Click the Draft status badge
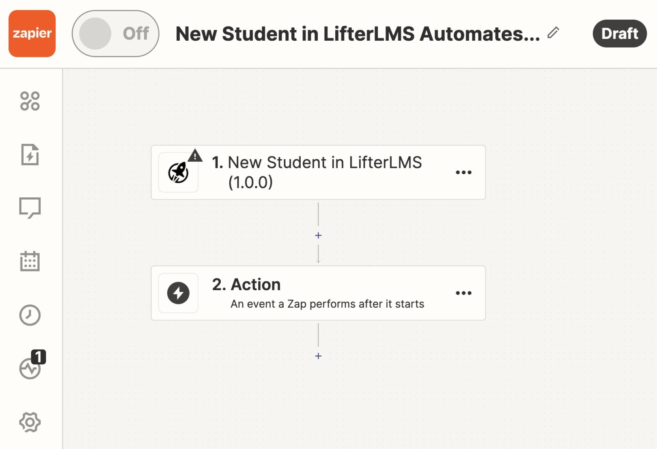This screenshot has width=657, height=449. [x=619, y=33]
